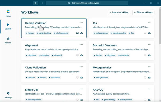This screenshot has width=161, height=102.
Task: Open the Alignment workflow title
Action: (x=31, y=45)
